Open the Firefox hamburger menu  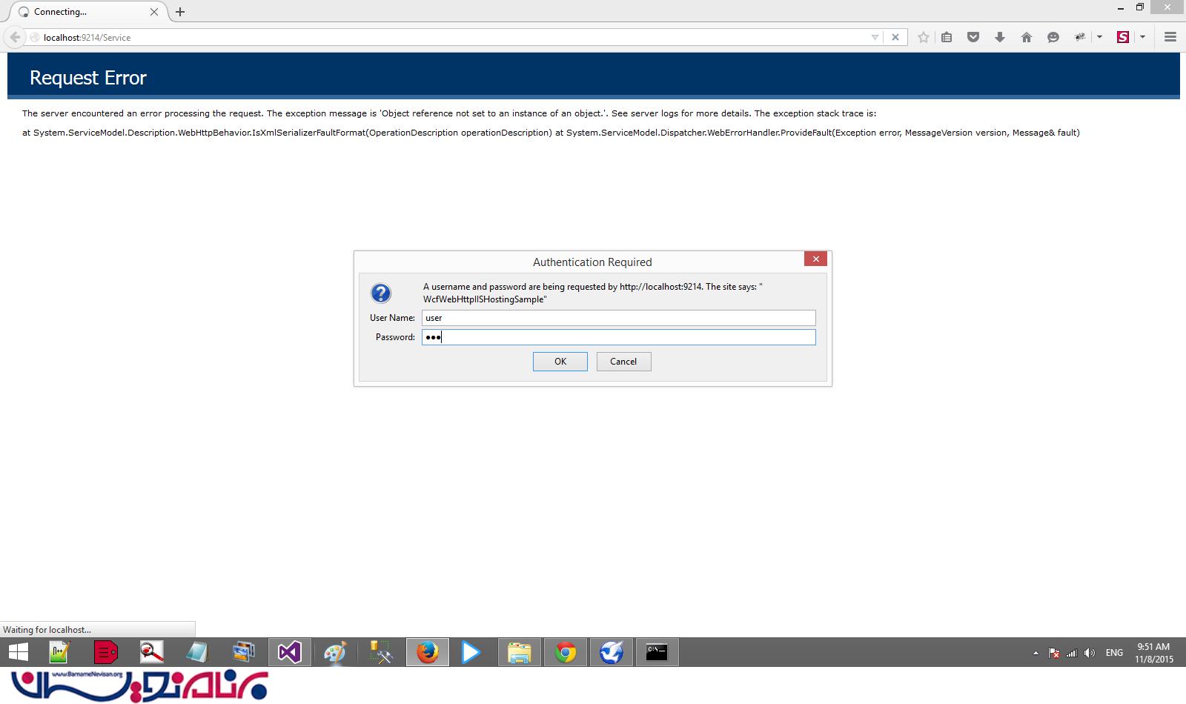coord(1170,36)
